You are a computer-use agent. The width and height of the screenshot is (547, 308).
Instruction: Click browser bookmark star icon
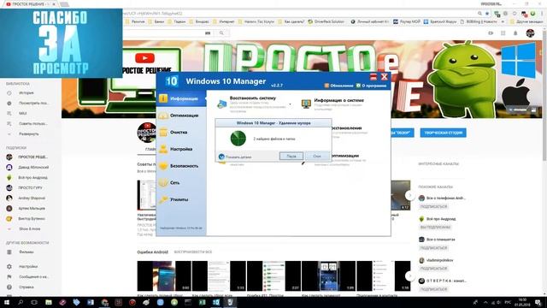(x=487, y=14)
